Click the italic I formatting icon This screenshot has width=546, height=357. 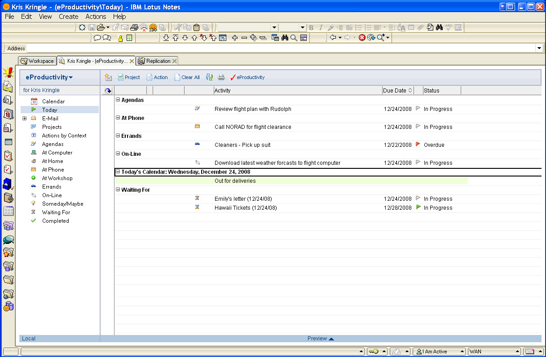tap(321, 28)
